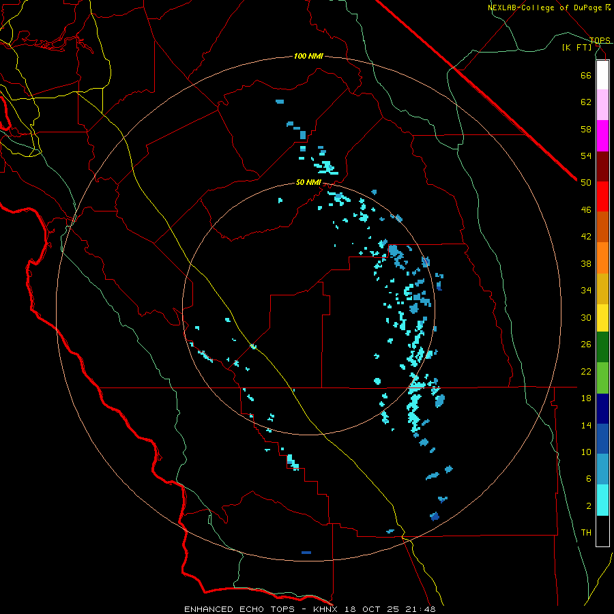614x614 pixels.
Task: Click the 'TOPS' legend heading
Action: 600,40
